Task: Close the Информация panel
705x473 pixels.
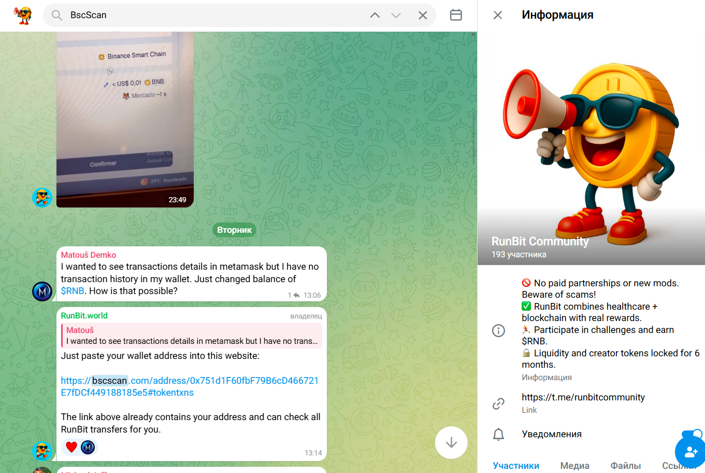Action: point(498,15)
